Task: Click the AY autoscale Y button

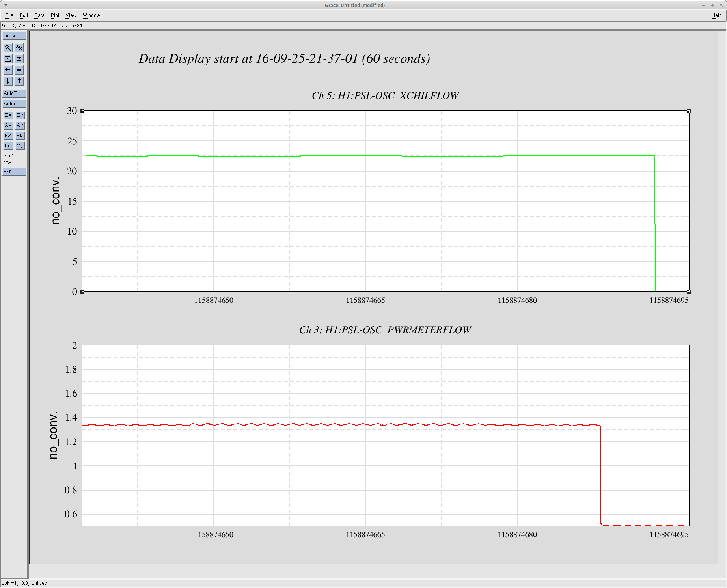Action: coord(20,125)
